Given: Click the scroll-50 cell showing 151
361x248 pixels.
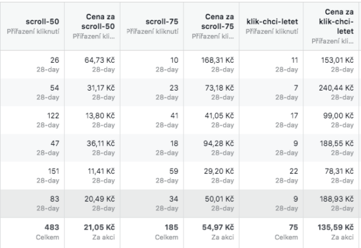Looking at the screenshot, I should click(x=32, y=176).
